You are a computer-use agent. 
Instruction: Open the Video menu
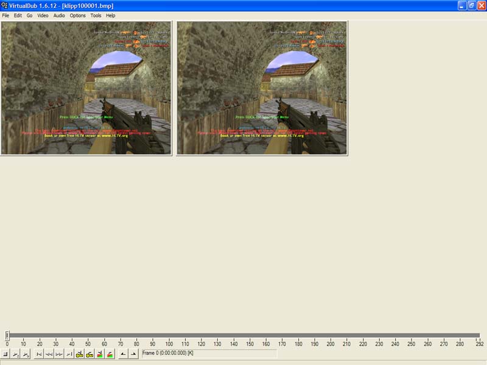click(x=43, y=16)
